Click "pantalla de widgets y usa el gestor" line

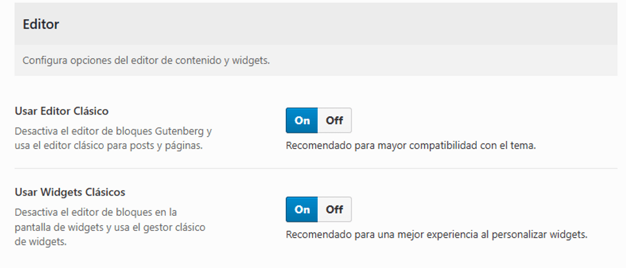[x=110, y=227]
